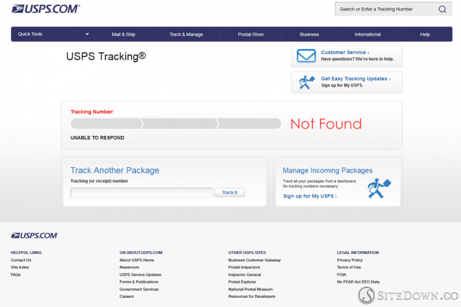Click the running mail carrier tracking updates icon

click(x=307, y=82)
